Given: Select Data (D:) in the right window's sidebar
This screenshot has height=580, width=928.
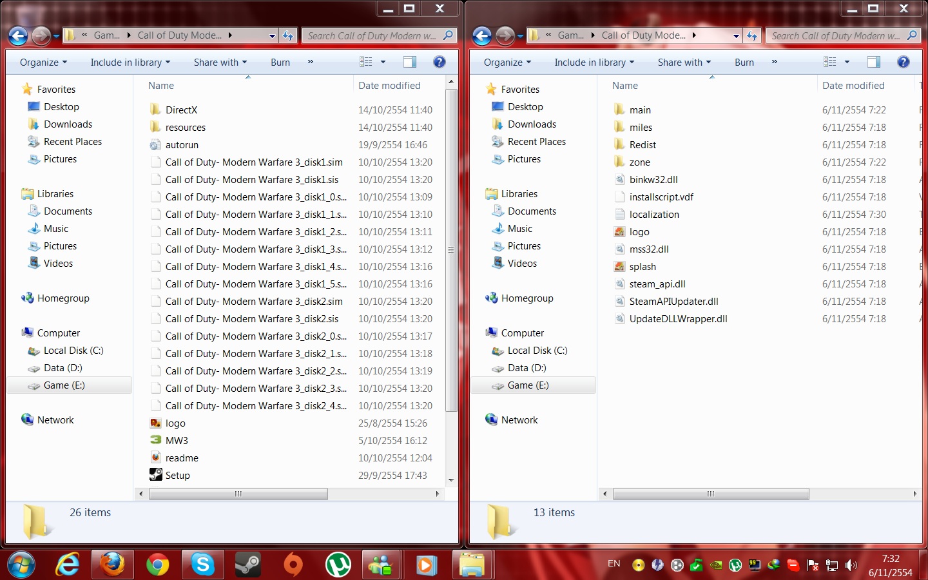Looking at the screenshot, I should 527,368.
